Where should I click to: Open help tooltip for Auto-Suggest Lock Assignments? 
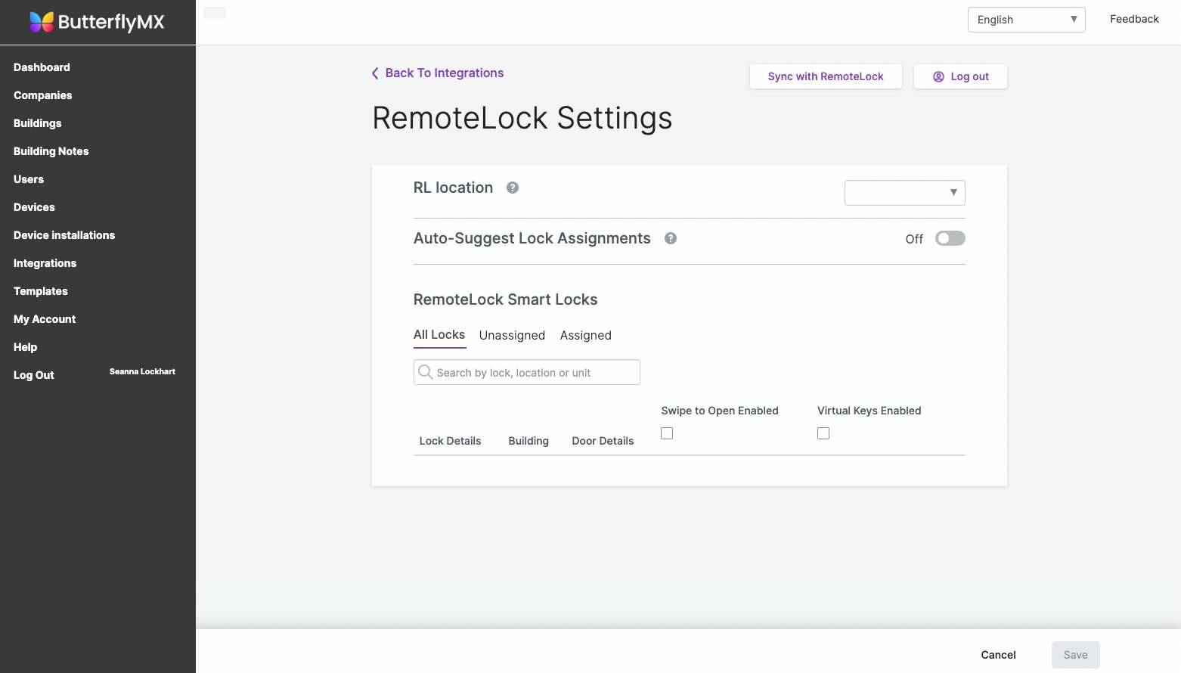[x=670, y=238]
